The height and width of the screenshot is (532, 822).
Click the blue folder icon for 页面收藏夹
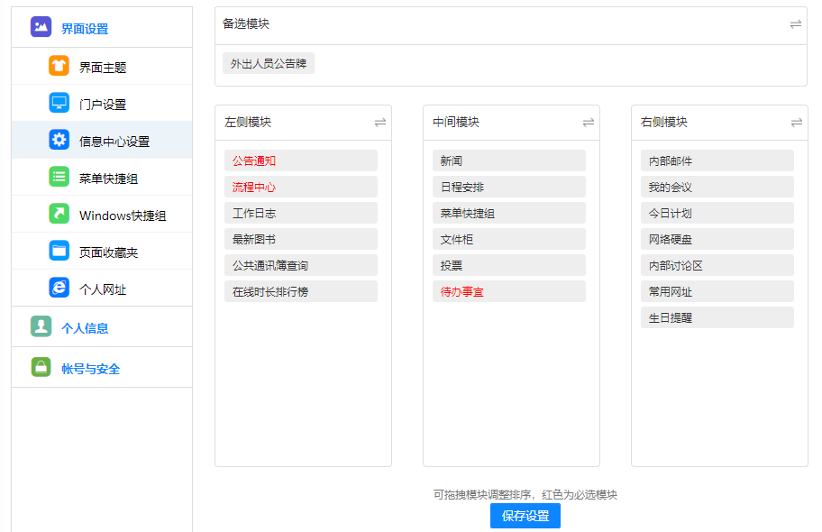59,251
